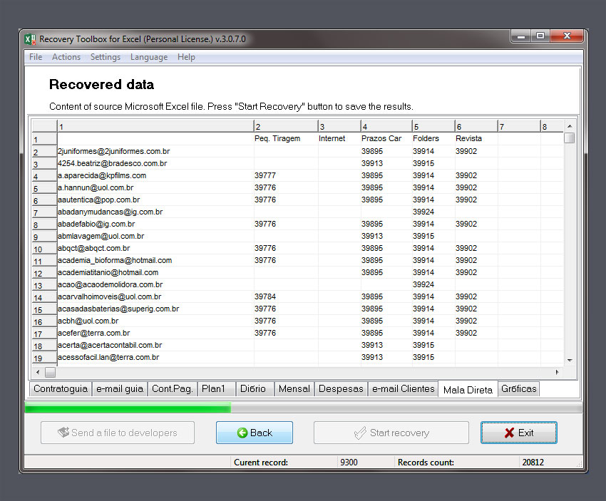Switch to the Despesas sheet tab

[341, 388]
